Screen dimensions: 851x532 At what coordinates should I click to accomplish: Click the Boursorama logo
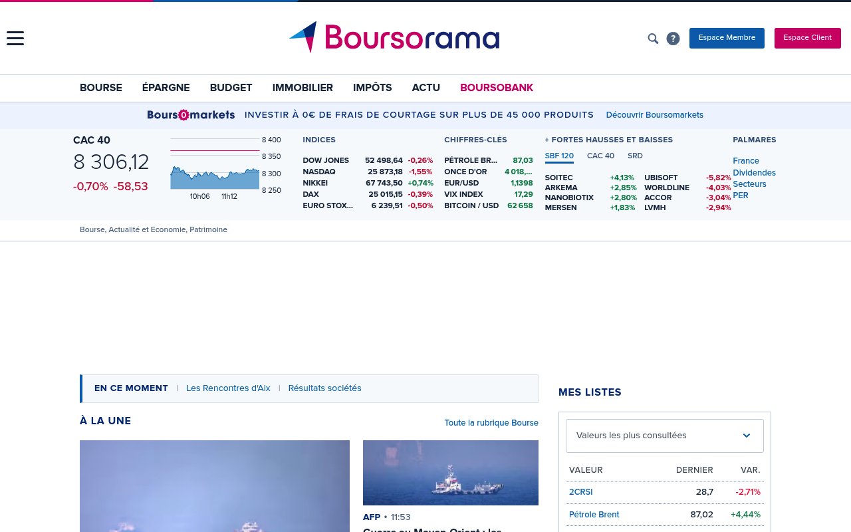click(394, 37)
